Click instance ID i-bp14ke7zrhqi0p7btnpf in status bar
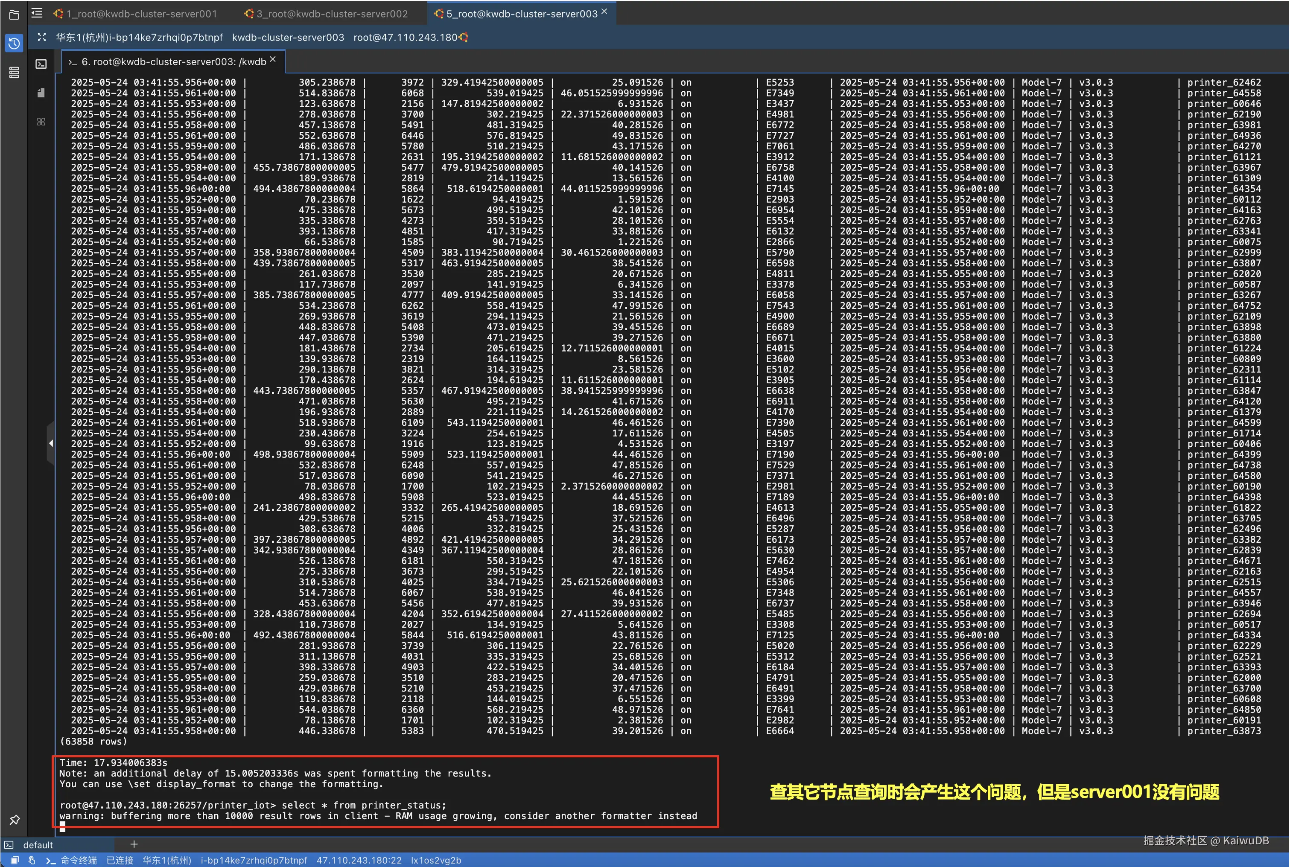 point(254,860)
